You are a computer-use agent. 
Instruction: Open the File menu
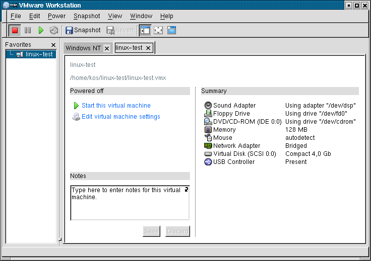[x=16, y=16]
